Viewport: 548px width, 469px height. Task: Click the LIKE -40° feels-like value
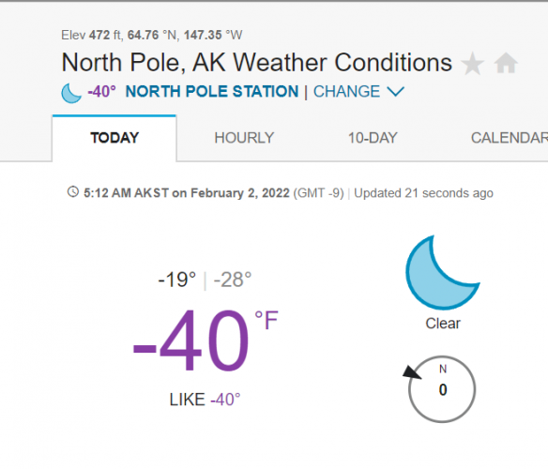(x=205, y=400)
